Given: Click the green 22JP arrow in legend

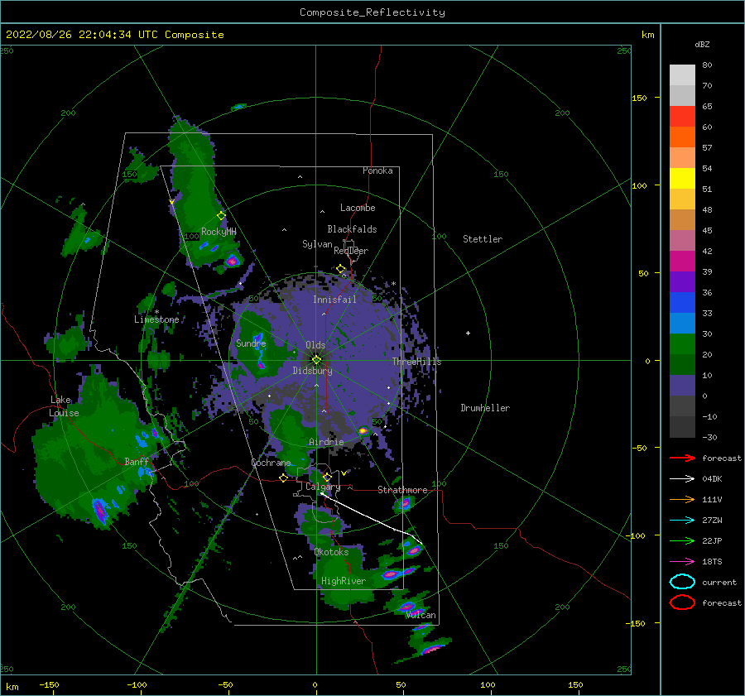Looking at the screenshot, I should coord(682,540).
